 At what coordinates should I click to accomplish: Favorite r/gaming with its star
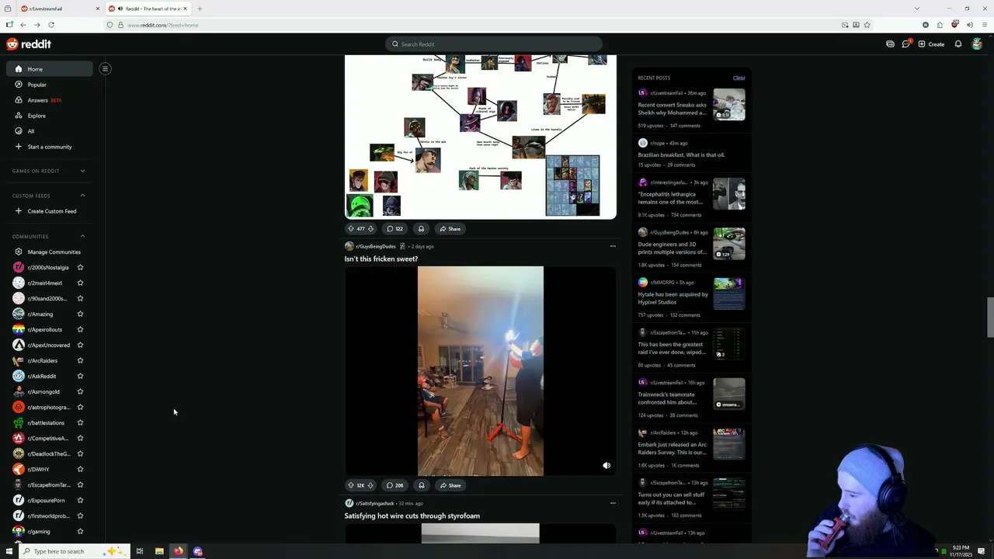pos(80,531)
